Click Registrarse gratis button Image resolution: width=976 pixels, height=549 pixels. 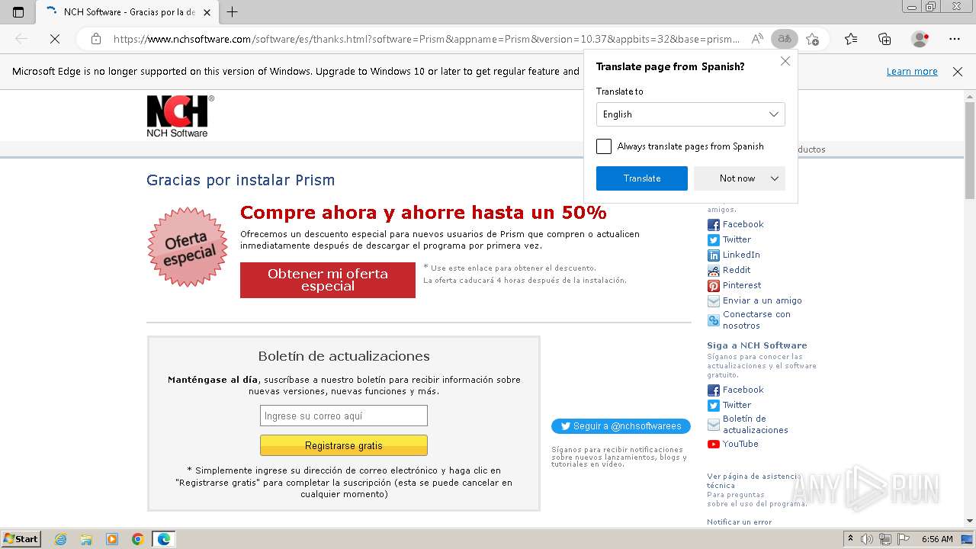tap(344, 445)
